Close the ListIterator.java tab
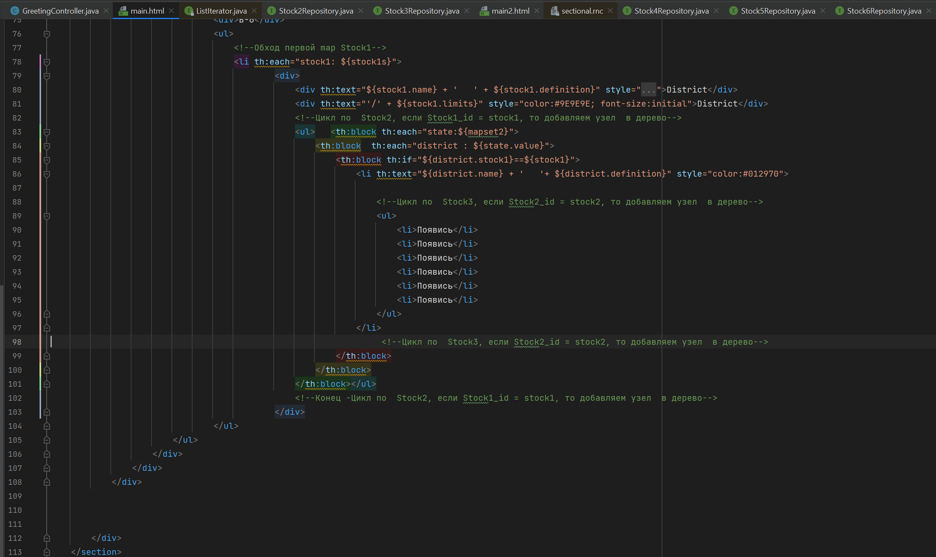This screenshot has width=936, height=557. (x=254, y=11)
